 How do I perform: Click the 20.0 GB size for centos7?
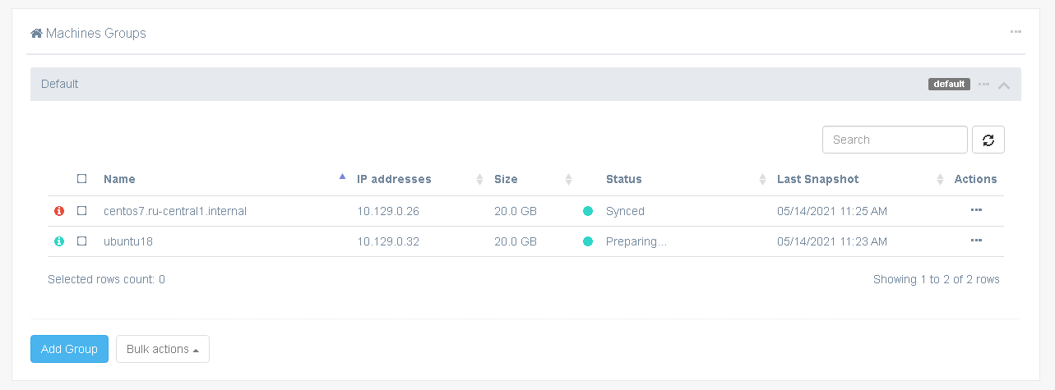(516, 211)
